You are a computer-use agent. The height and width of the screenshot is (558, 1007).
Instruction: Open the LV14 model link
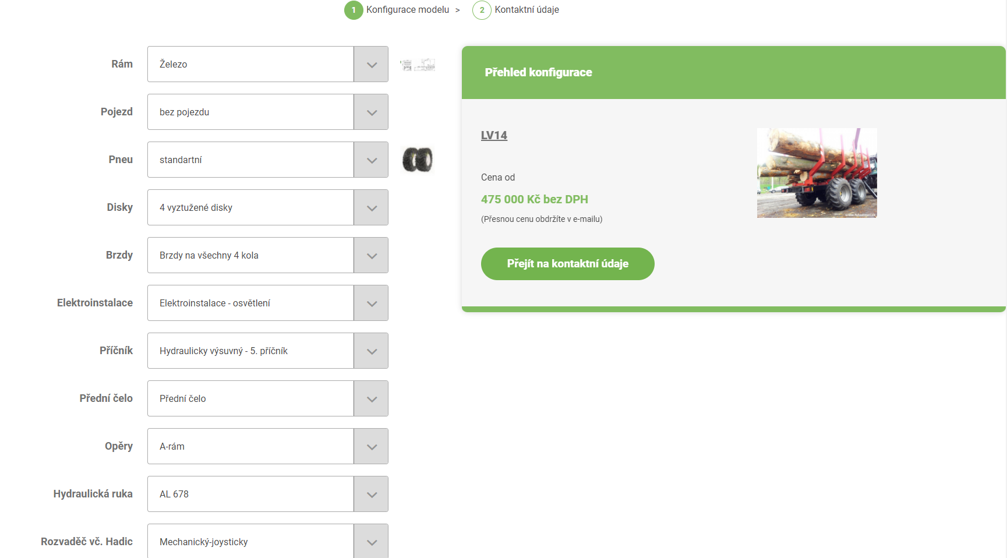[x=494, y=135]
